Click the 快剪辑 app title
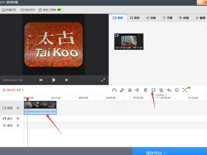Image resolution: width=207 pixels, height=155 pixels. point(12,2)
